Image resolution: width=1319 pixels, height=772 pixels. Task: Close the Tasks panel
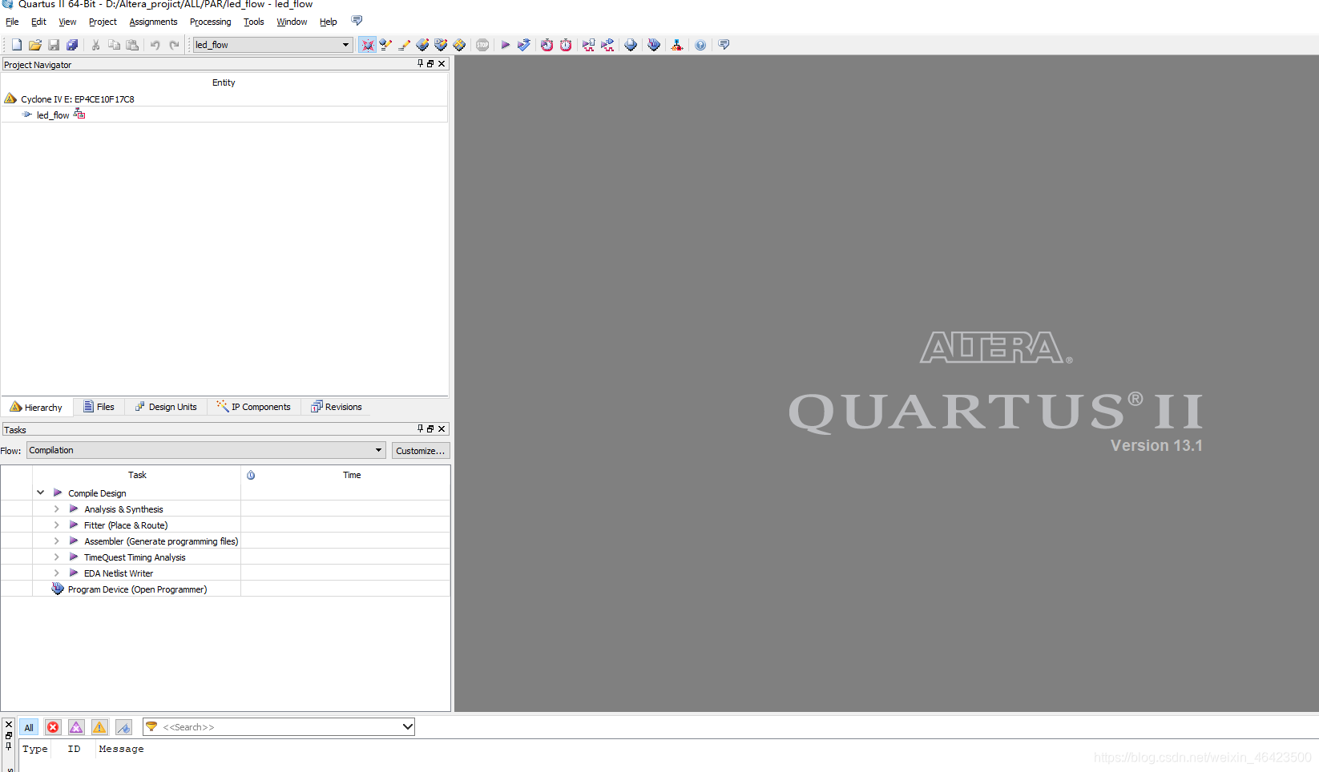(x=442, y=428)
